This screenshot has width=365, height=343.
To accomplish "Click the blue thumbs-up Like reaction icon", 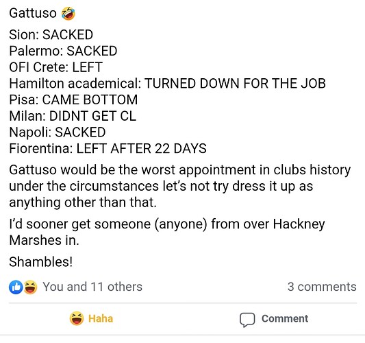I will click(x=16, y=287).
